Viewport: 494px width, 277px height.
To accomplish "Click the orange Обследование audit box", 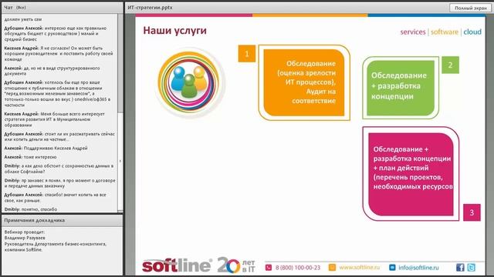I will (304, 82).
